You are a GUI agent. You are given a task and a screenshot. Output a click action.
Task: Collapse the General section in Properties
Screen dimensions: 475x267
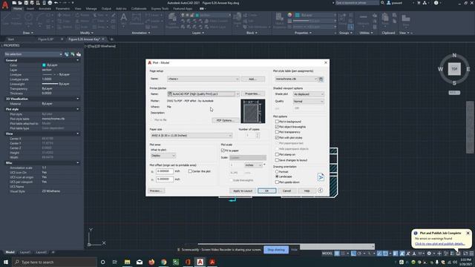[77, 60]
